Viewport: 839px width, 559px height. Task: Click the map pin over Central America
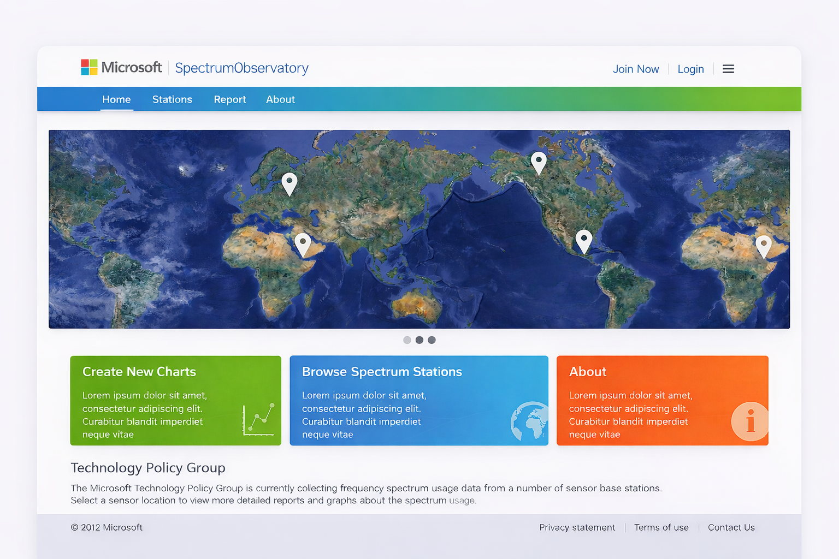point(583,240)
